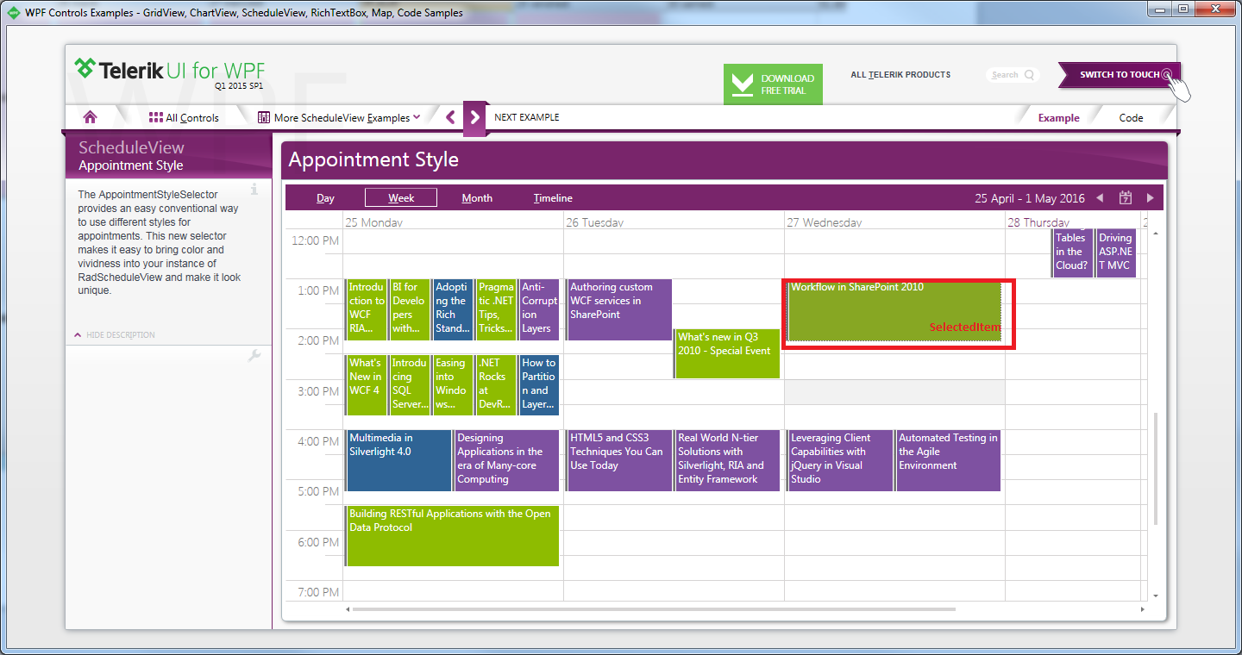Click the '26 Tuesday' day header
The height and width of the screenshot is (655, 1242).
point(595,222)
